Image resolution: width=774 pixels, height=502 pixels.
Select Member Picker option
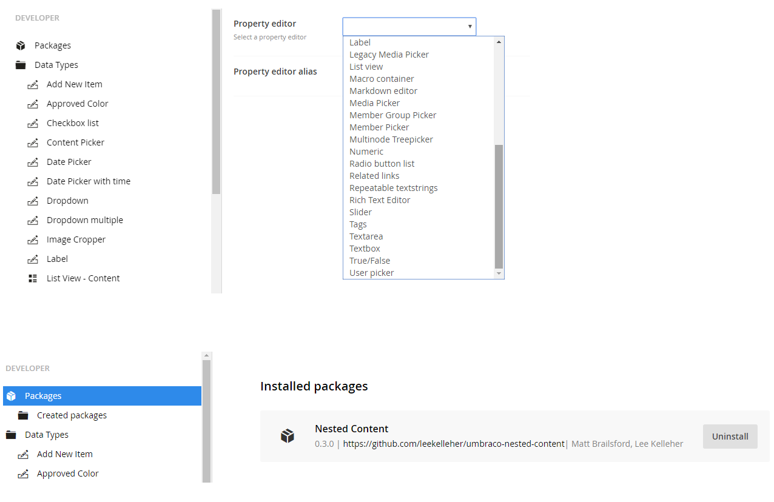tap(379, 127)
